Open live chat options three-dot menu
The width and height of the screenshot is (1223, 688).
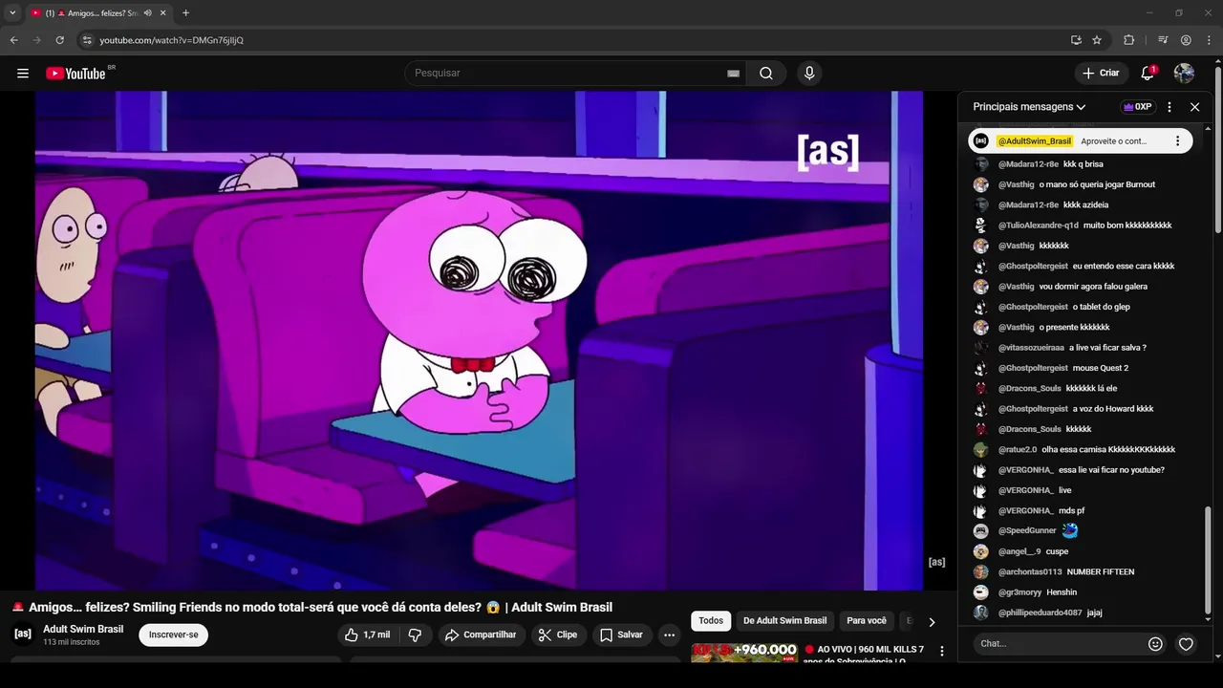[1169, 107]
